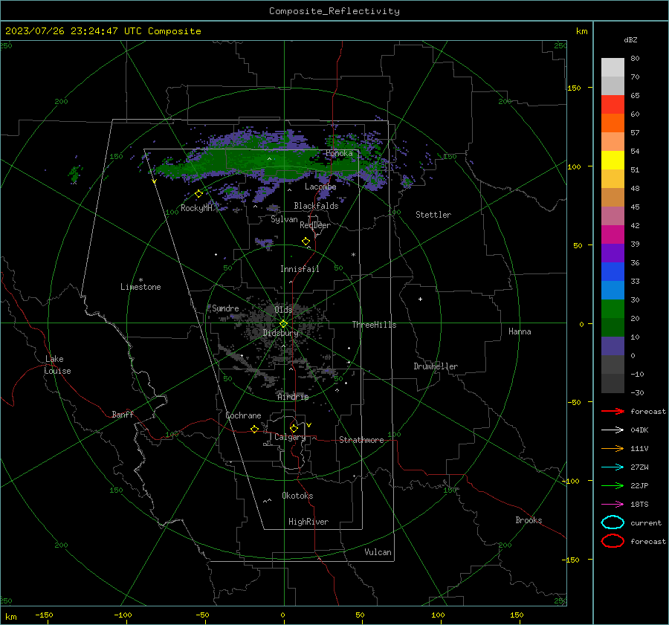The image size is (669, 625).
Task: Click the Blackfalds label
Action: point(316,206)
